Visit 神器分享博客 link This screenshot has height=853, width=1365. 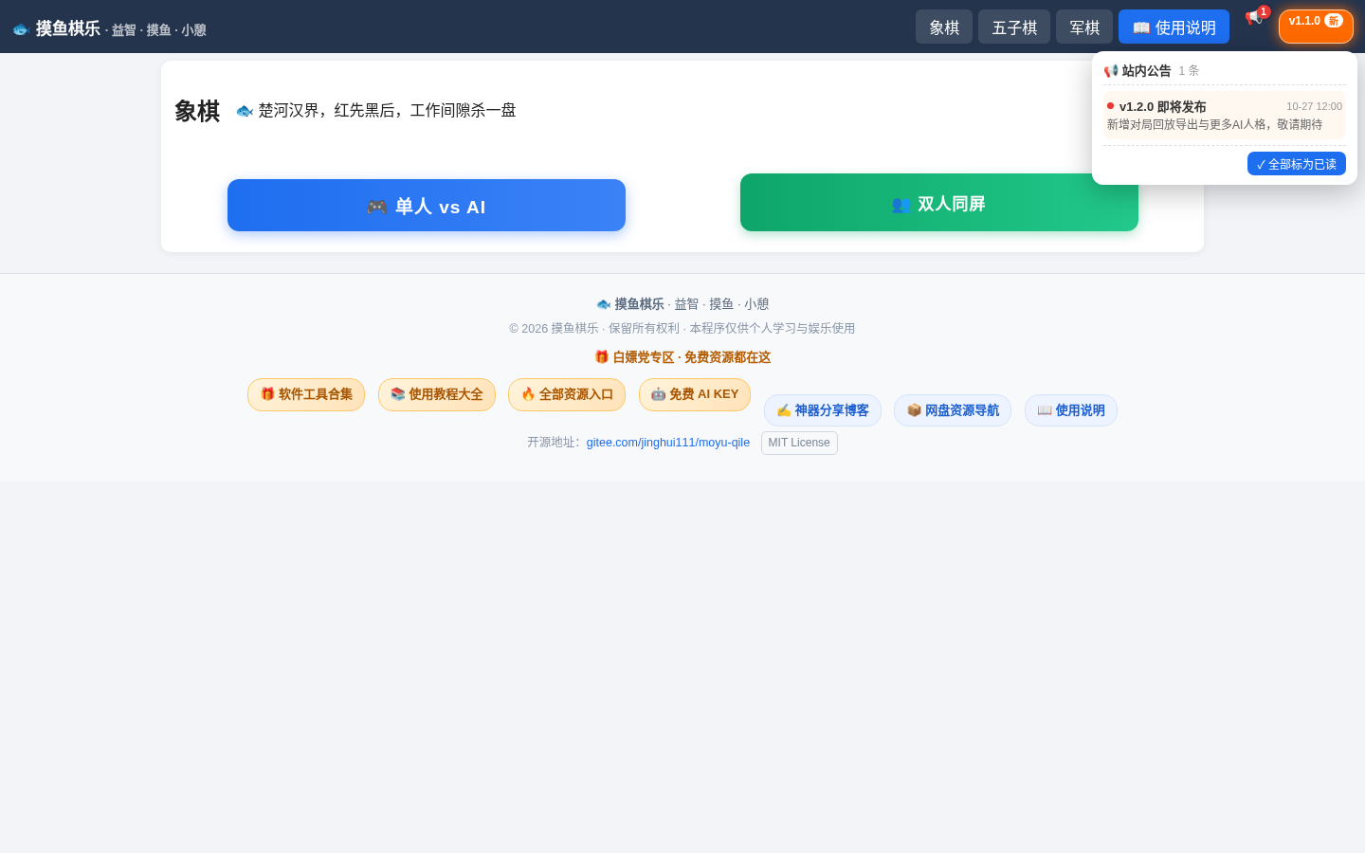tap(823, 410)
